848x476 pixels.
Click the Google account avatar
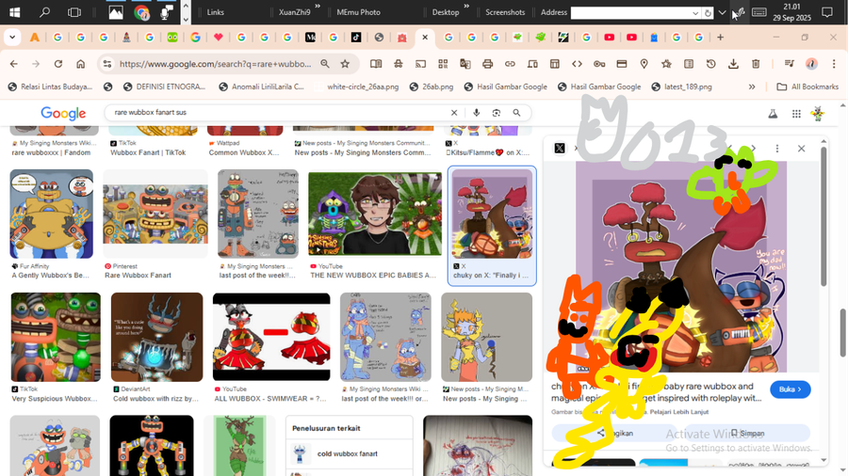coord(818,113)
